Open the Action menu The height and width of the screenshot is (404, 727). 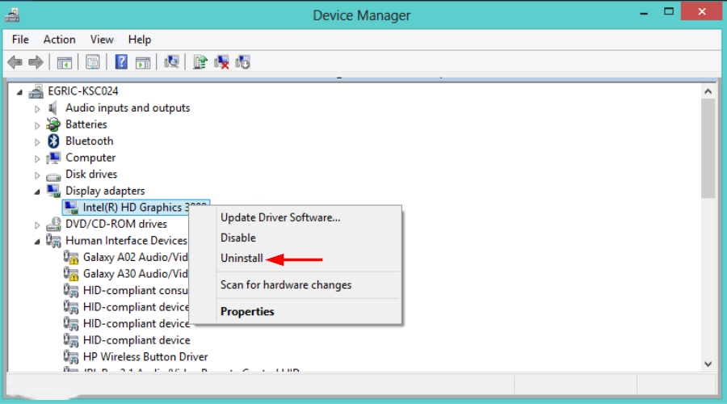pos(59,40)
